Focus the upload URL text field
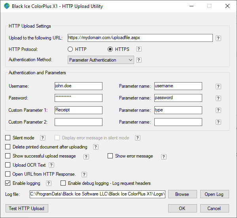This screenshot has width=237, height=218. (x=140, y=38)
